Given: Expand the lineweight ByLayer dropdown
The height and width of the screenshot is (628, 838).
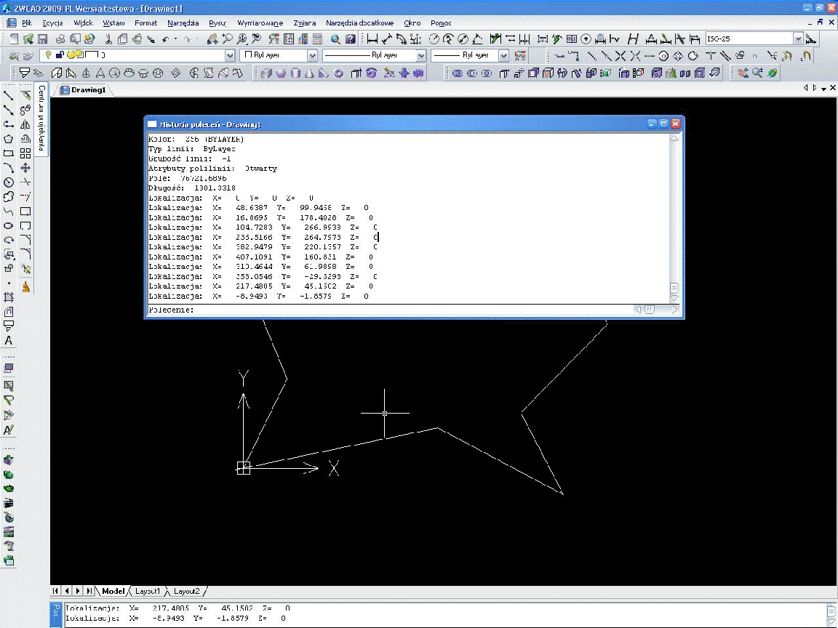Looking at the screenshot, I should 503,55.
